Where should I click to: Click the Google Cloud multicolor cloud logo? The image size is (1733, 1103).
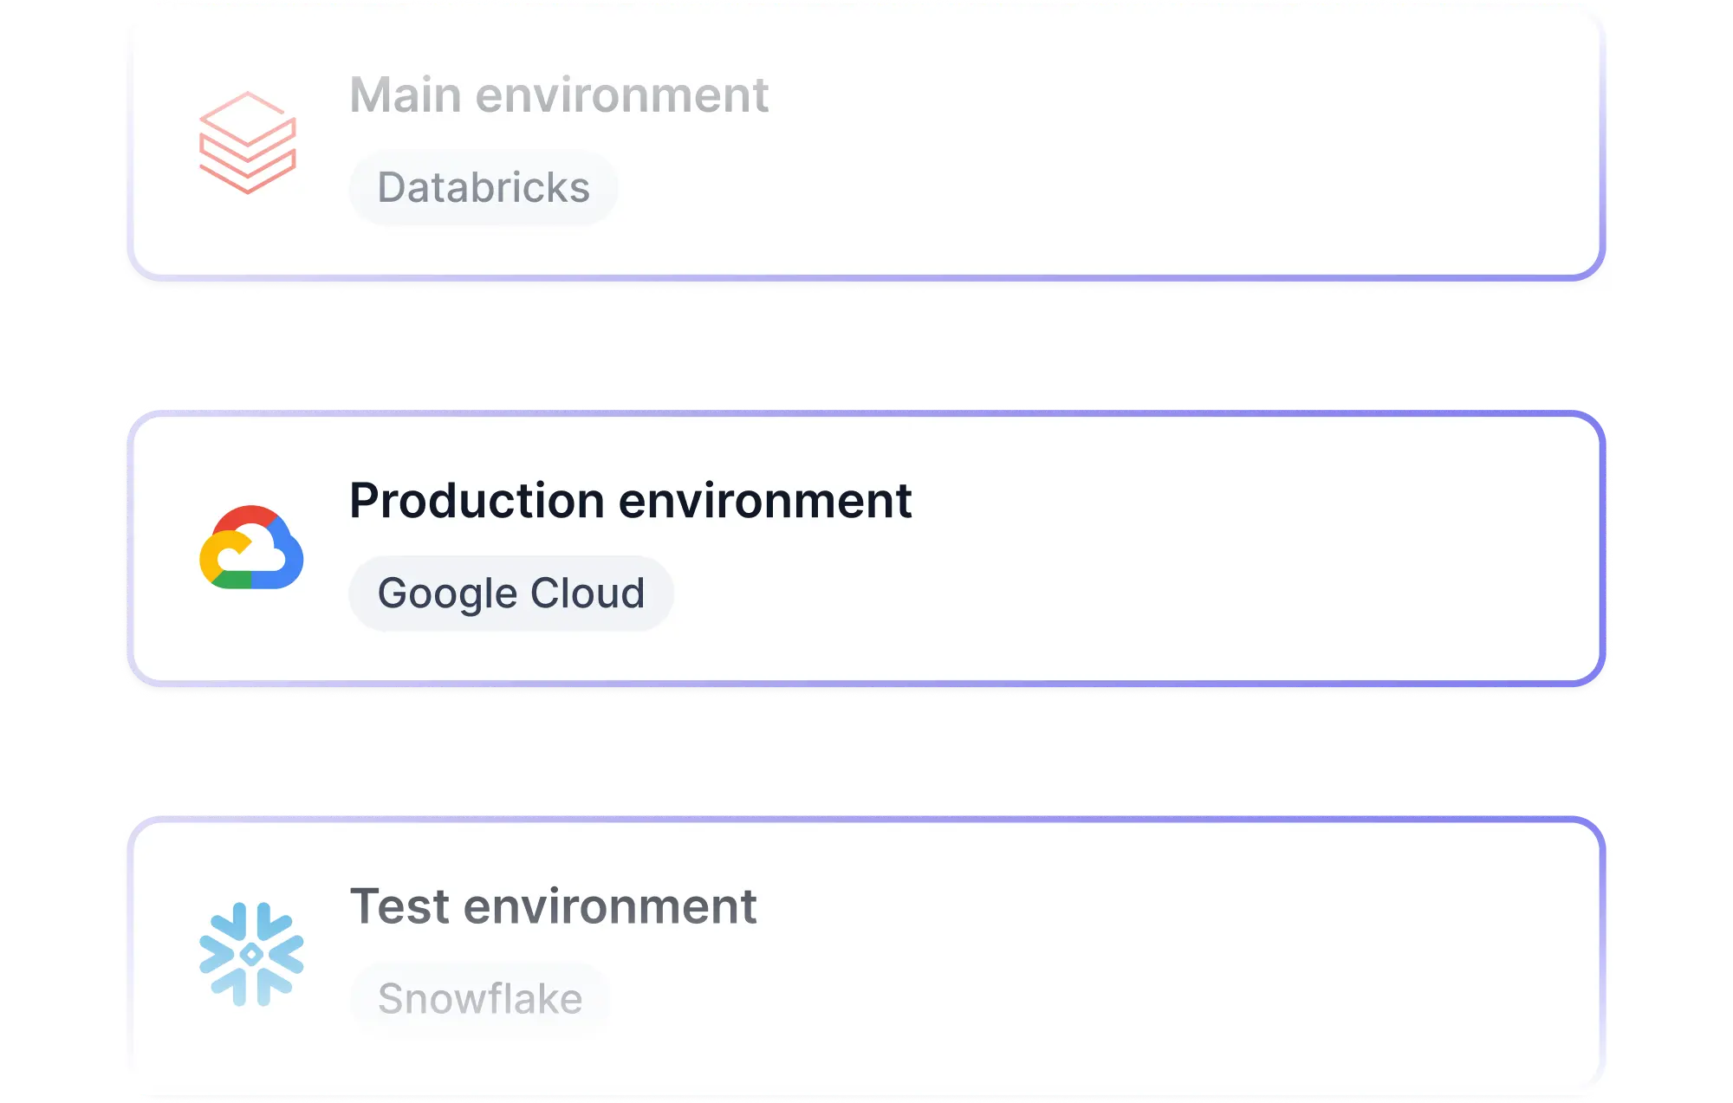[x=251, y=548]
